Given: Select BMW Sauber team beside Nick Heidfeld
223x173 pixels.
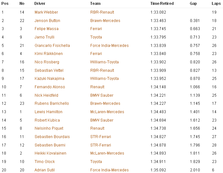Looking at the screenshot, I should click(102, 95).
